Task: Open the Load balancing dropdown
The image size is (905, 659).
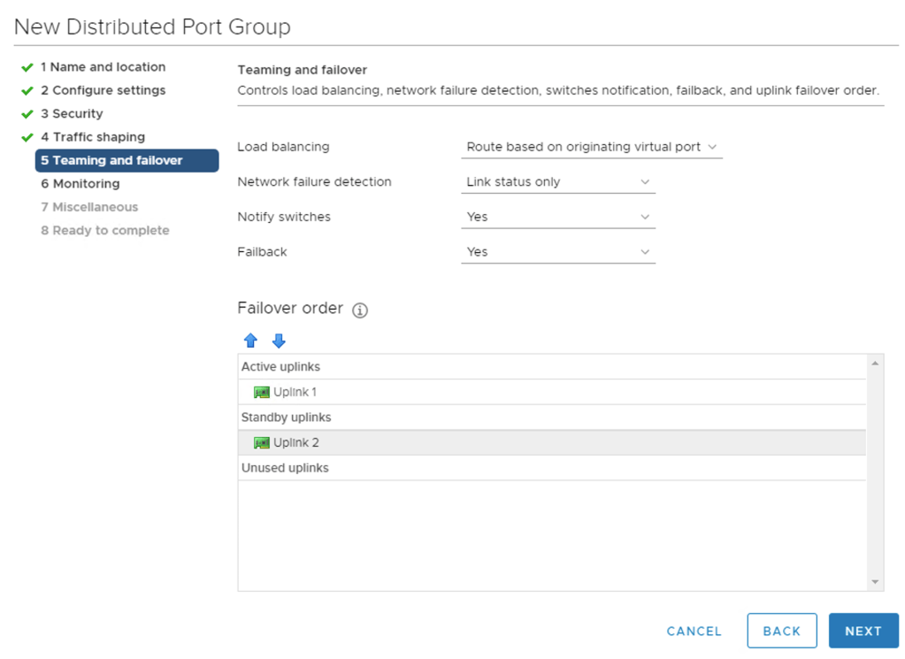Action: tap(591, 147)
